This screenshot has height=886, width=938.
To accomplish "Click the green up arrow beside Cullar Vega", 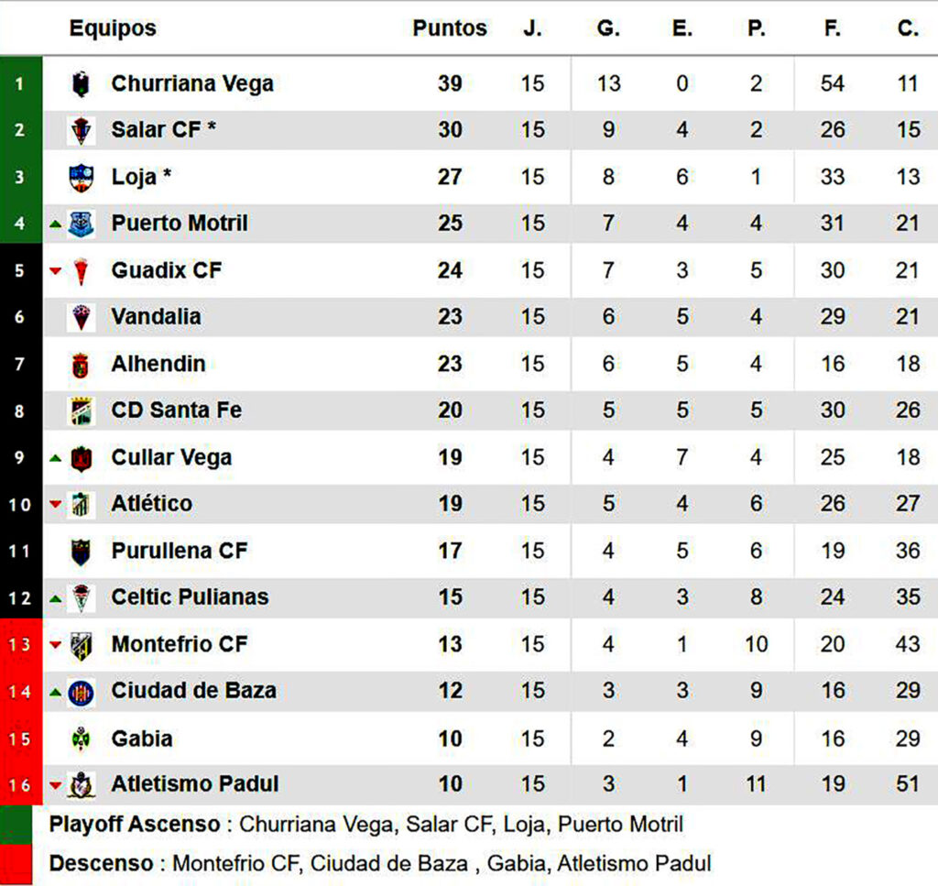I will [x=56, y=458].
